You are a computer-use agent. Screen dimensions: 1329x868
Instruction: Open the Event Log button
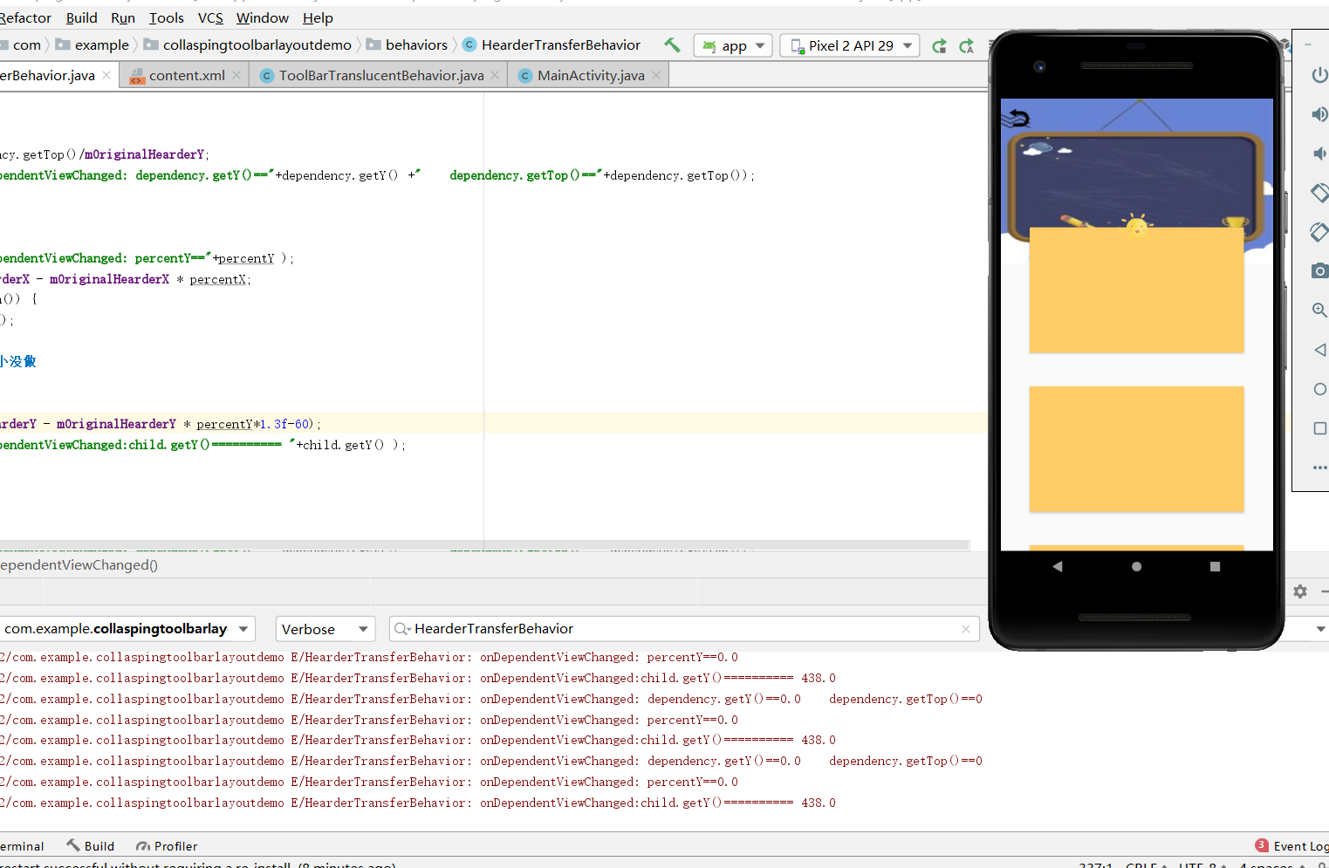click(x=1293, y=846)
